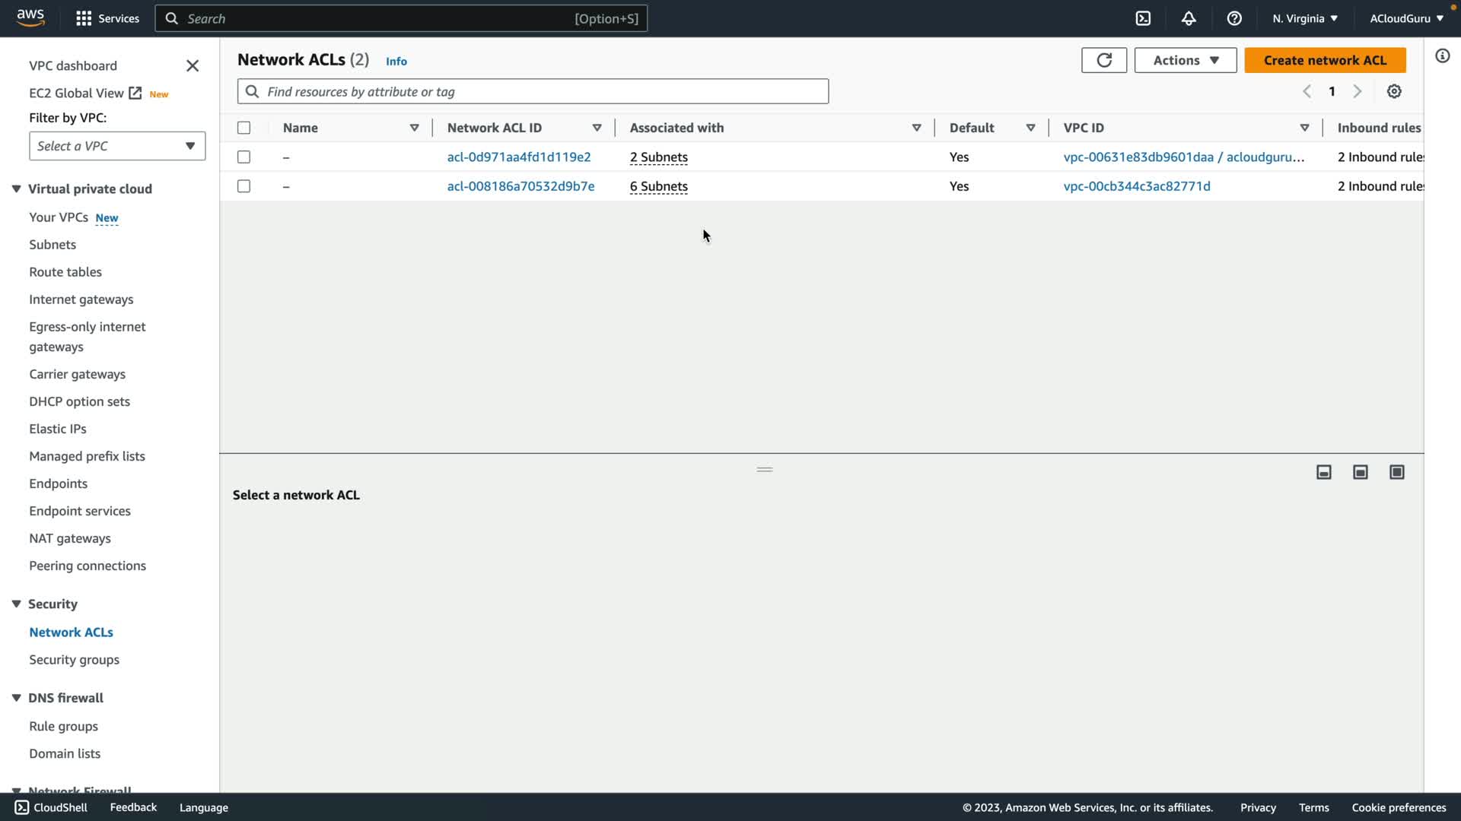Close the VPC sidebar navigation
This screenshot has height=821, width=1461.
click(193, 66)
